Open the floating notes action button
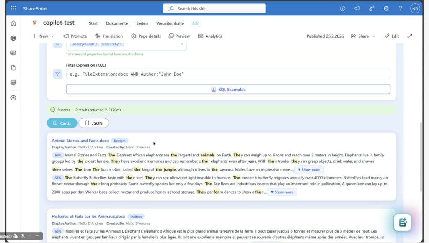This screenshot has width=429, height=243. point(403,222)
